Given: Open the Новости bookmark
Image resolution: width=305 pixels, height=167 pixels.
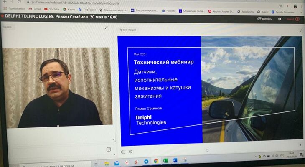Looking at the screenshot, I should tap(169, 11).
